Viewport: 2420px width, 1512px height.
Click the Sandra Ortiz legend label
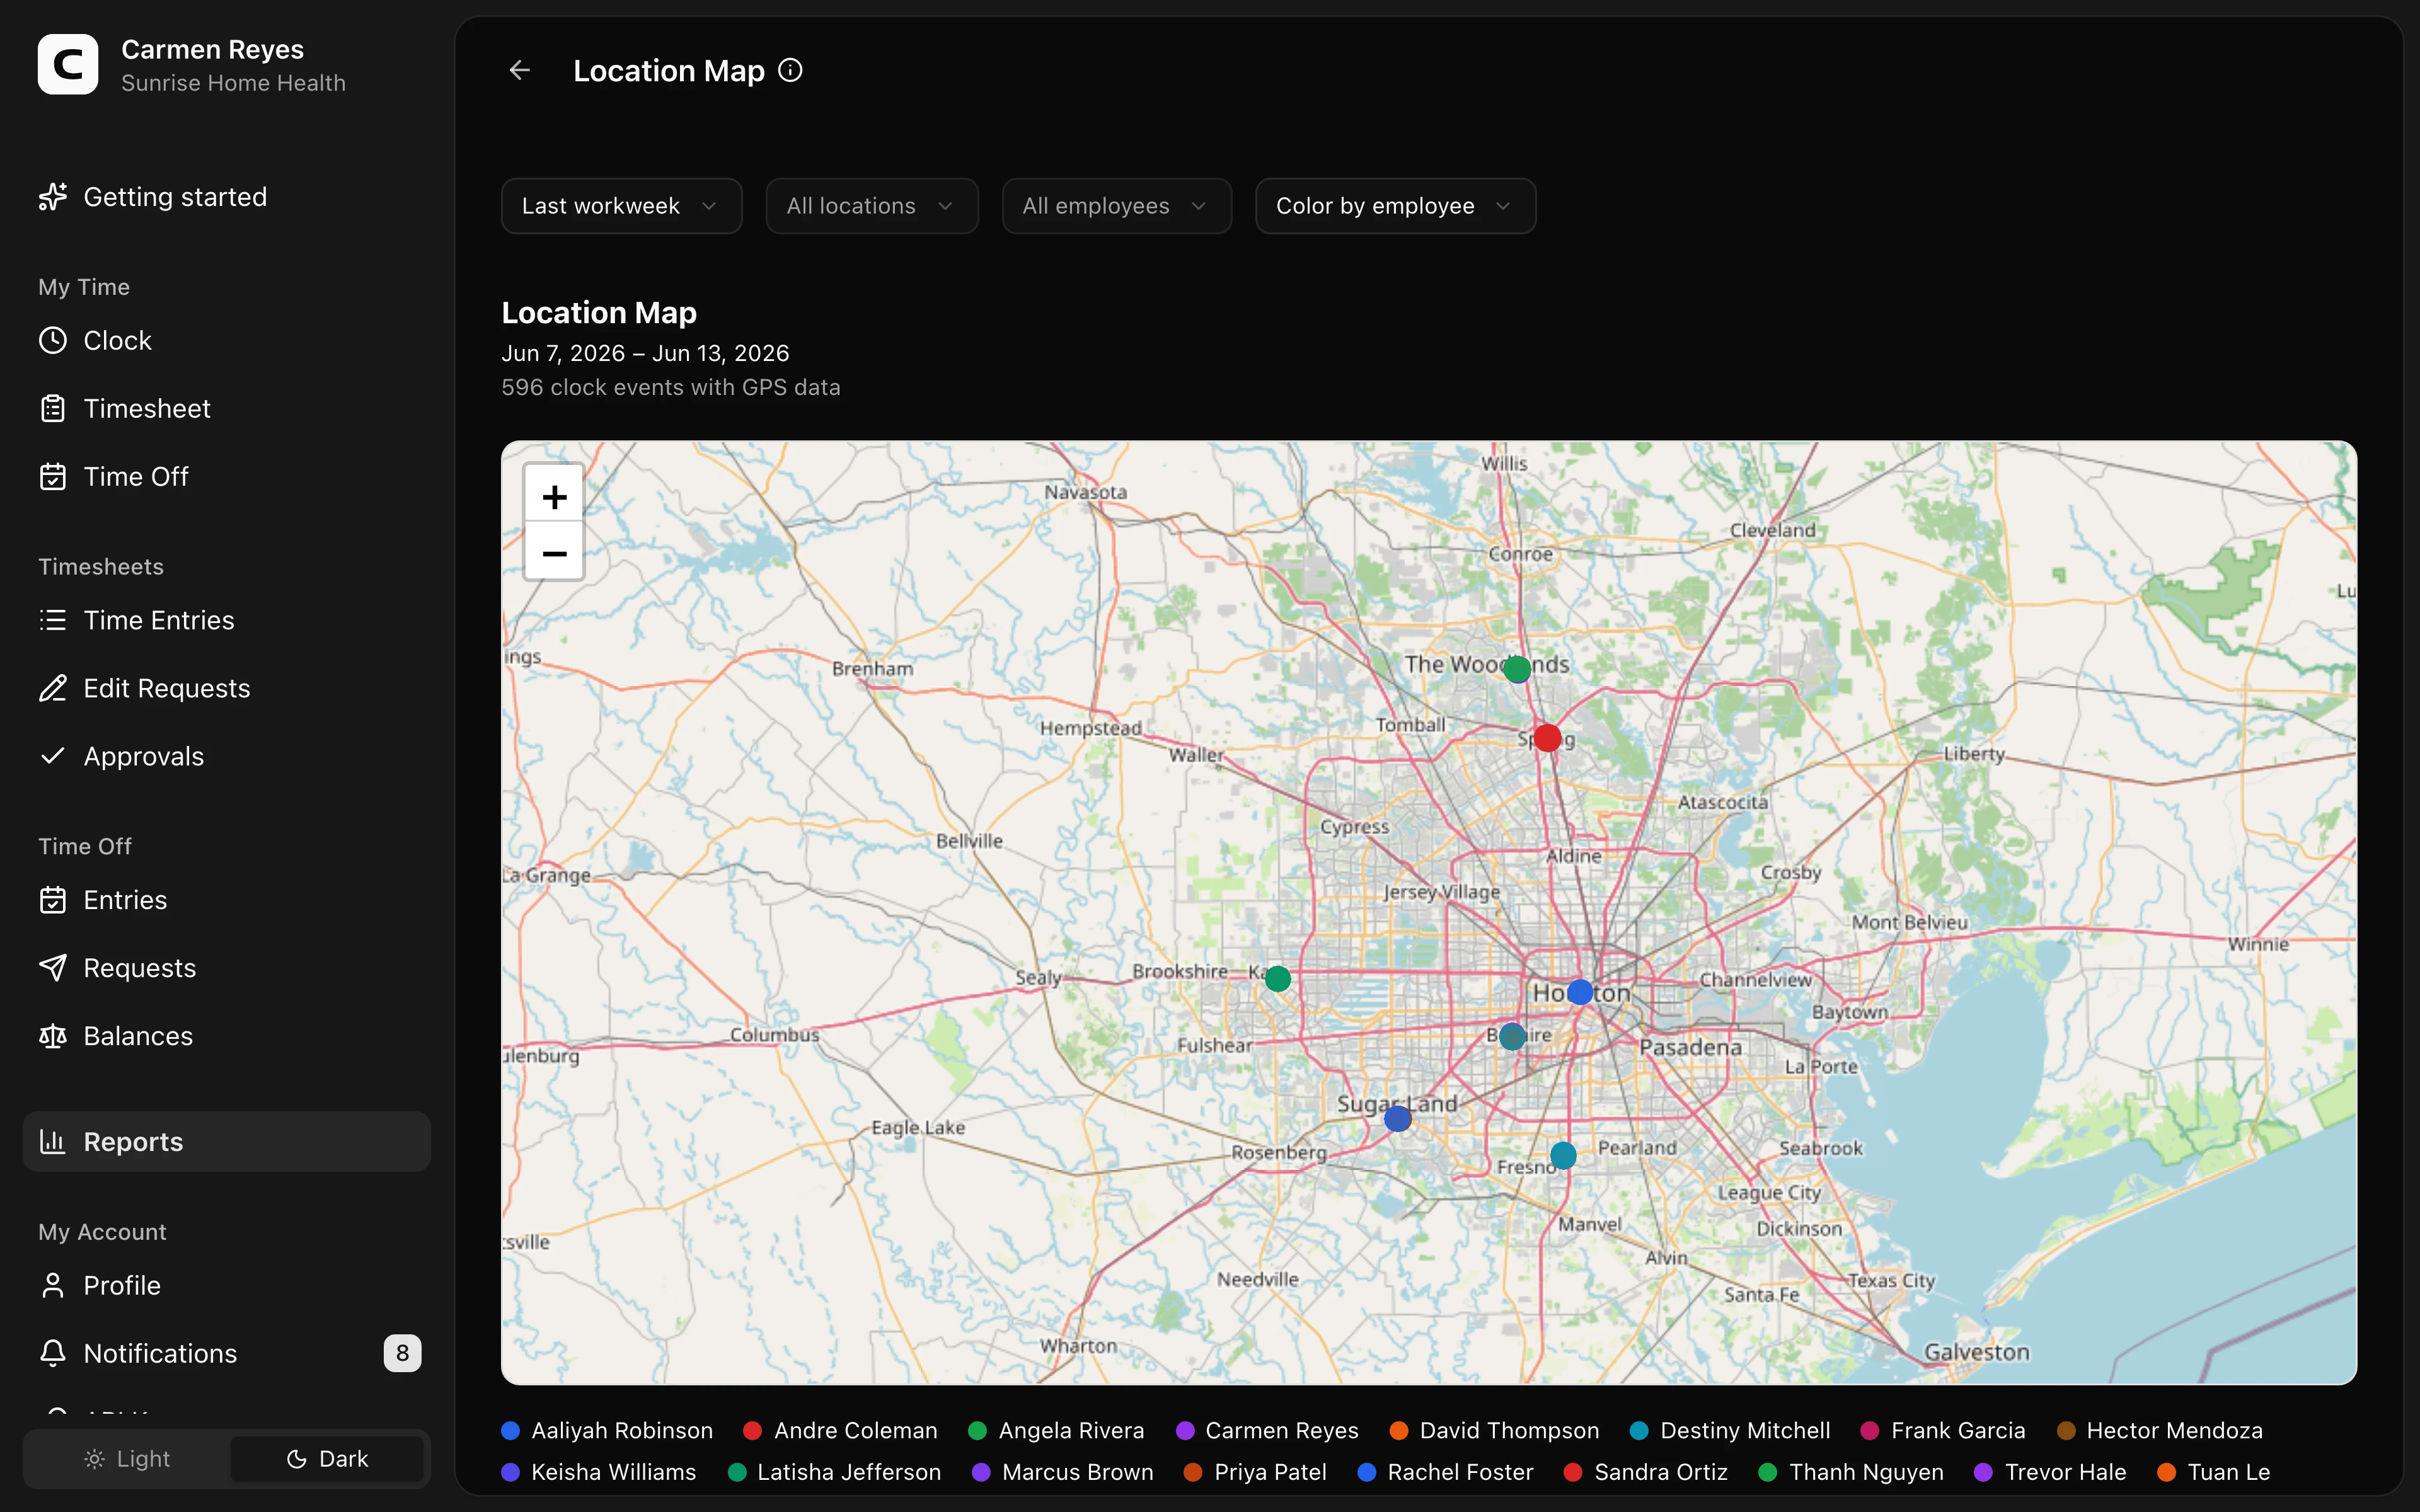(1661, 1472)
